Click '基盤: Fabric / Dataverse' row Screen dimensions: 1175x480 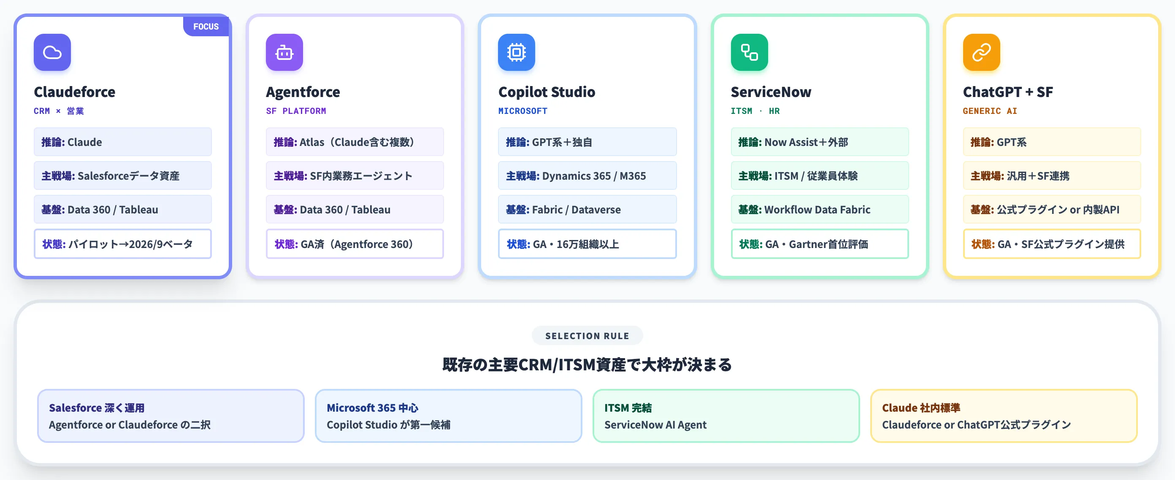click(x=587, y=209)
